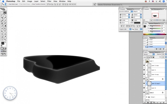
Task: Select the Rectangular Marquee tool
Action: (2, 13)
